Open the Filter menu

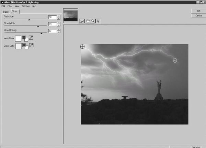tap(10, 6)
